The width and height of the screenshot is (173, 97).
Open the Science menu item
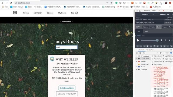(50, 13)
